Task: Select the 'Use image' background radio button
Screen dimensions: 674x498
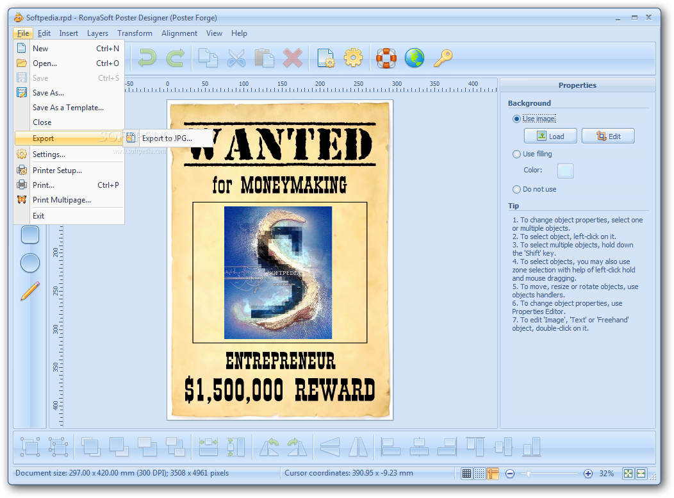Action: 516,119
